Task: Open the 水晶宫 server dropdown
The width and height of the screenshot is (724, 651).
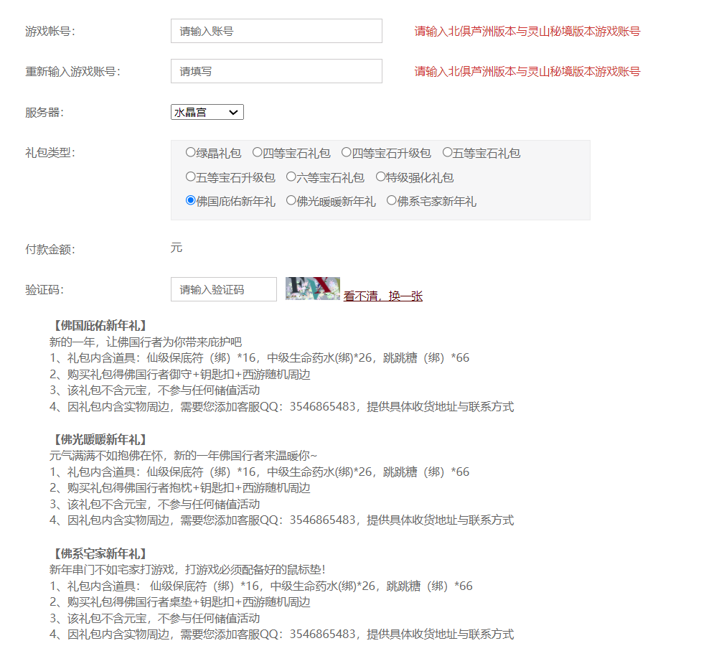Action: tap(207, 112)
